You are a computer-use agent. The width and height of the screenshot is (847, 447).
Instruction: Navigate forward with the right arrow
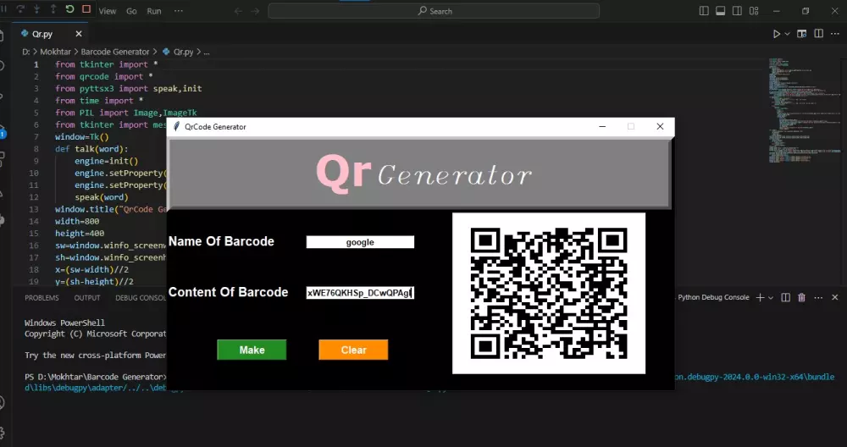256,11
